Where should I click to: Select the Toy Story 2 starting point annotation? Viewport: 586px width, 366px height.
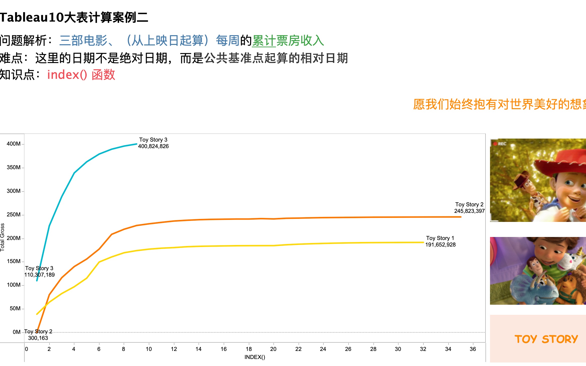point(38,335)
